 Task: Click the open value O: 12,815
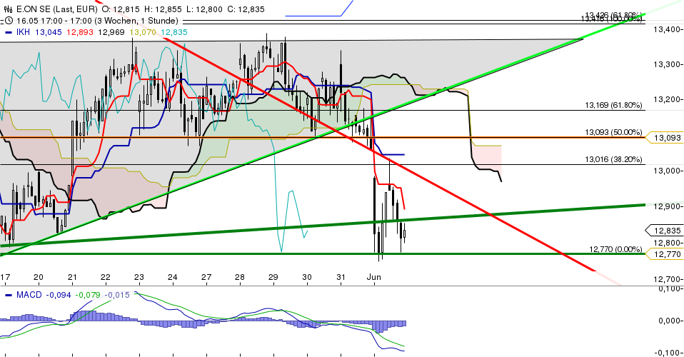tap(119, 9)
